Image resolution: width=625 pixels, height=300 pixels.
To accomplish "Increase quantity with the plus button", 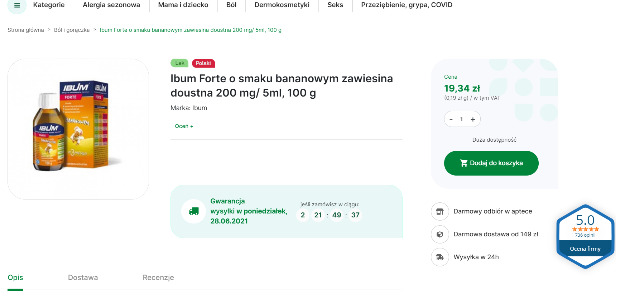I will pyautogui.click(x=473, y=119).
